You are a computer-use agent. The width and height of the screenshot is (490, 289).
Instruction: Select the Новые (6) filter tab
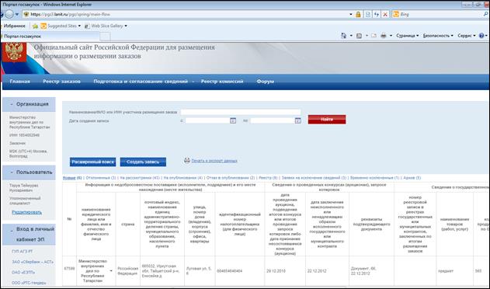point(72,178)
